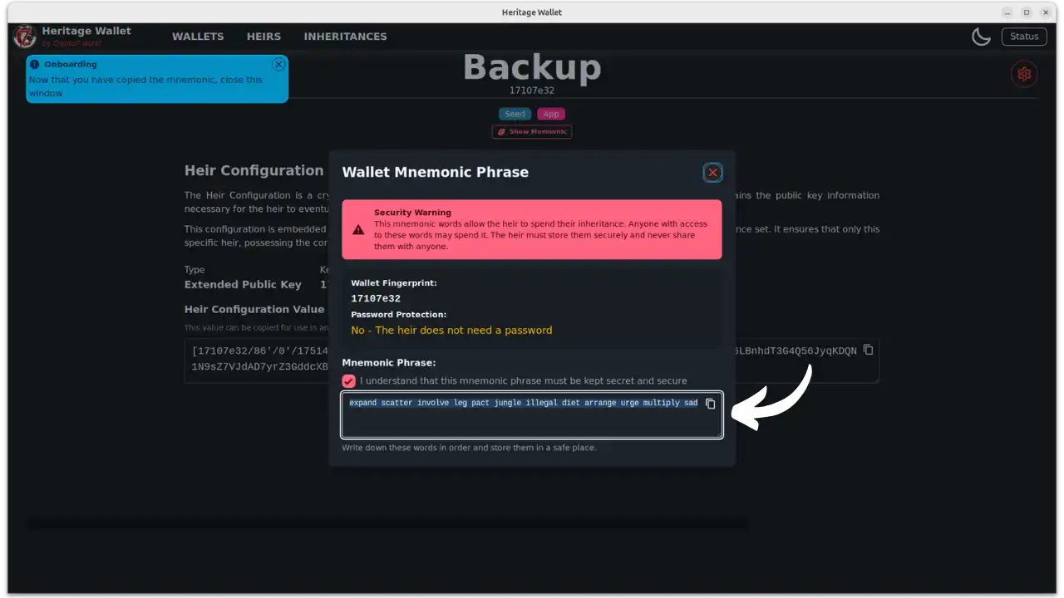
Task: Click the Heir Configuration Value text field
Action: (x=249, y=359)
